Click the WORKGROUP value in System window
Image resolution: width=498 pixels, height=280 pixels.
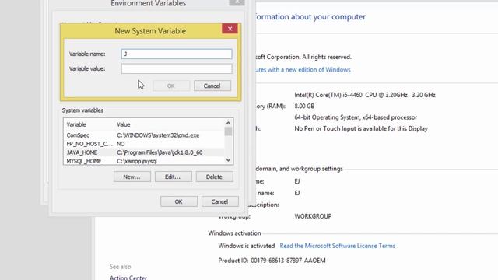(x=313, y=216)
